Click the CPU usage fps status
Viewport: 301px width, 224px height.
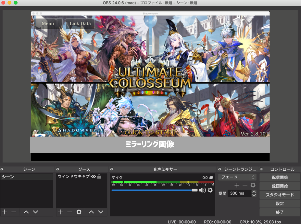(x=260, y=222)
